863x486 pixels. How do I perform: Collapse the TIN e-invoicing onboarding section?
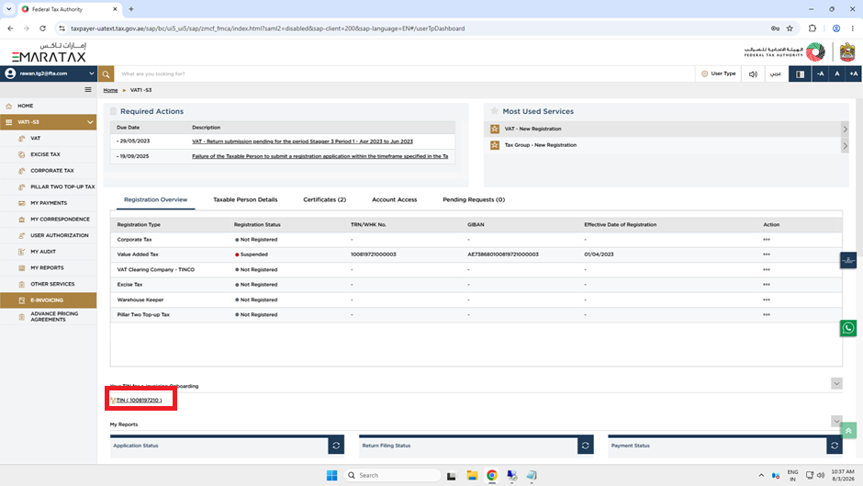point(836,383)
